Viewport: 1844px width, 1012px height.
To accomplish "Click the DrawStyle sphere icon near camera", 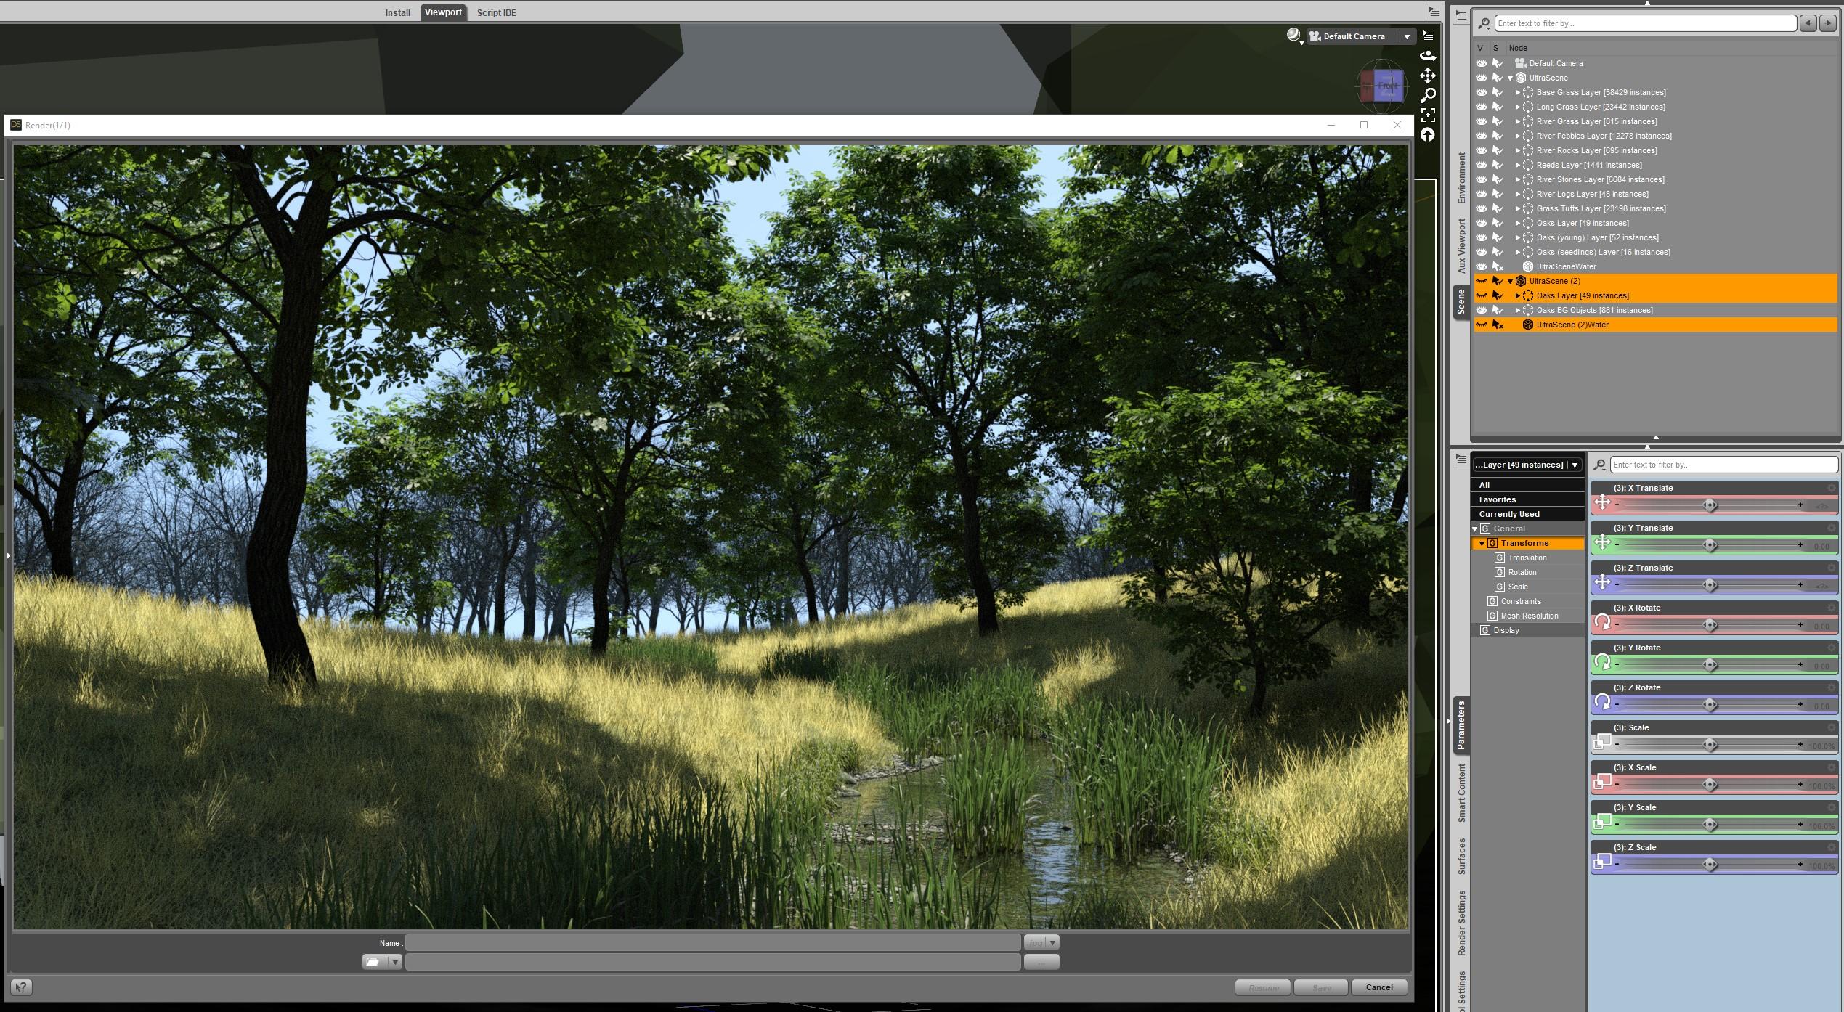I will (1293, 35).
